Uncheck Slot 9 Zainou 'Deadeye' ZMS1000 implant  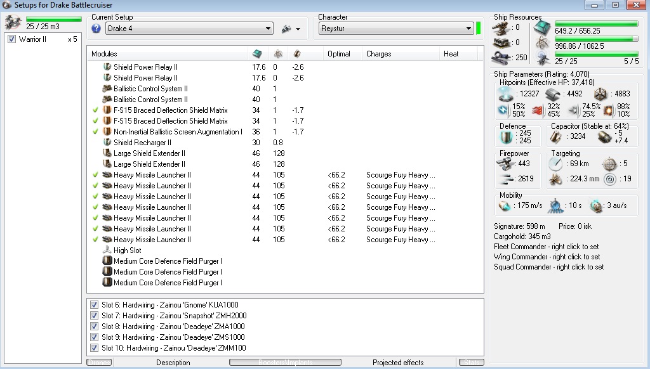[94, 337]
